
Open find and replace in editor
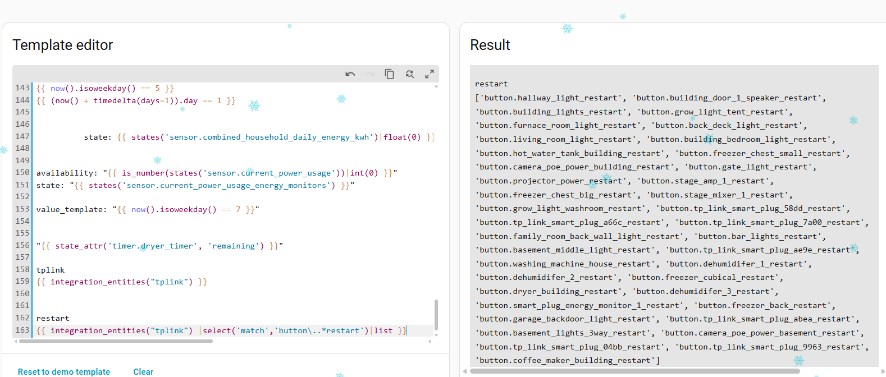tap(410, 74)
